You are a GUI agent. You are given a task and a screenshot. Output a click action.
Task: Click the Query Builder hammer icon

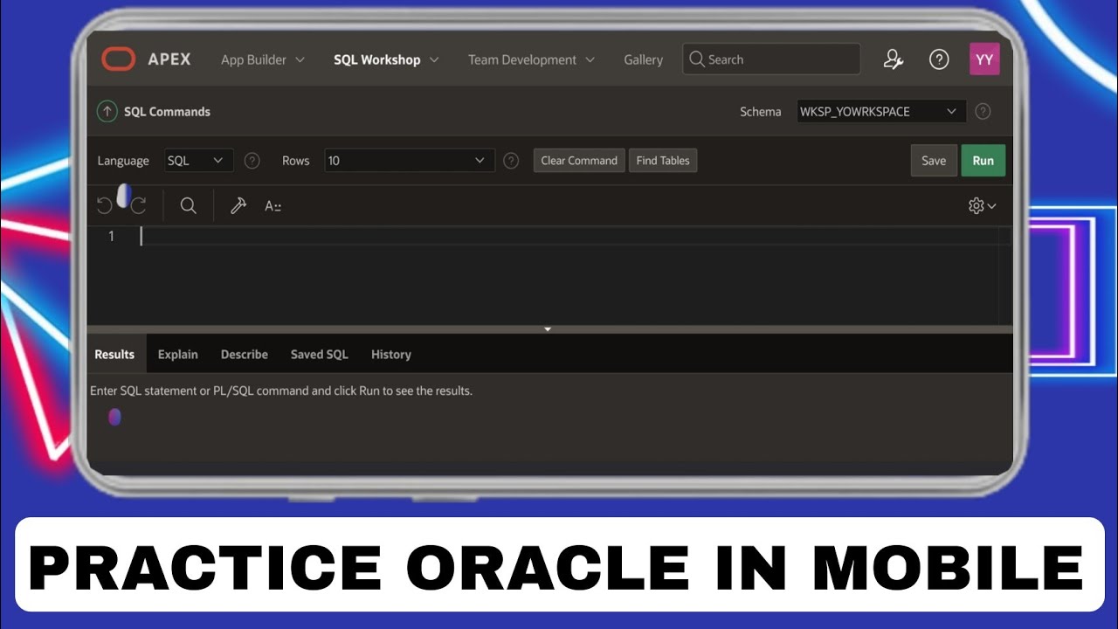(238, 205)
